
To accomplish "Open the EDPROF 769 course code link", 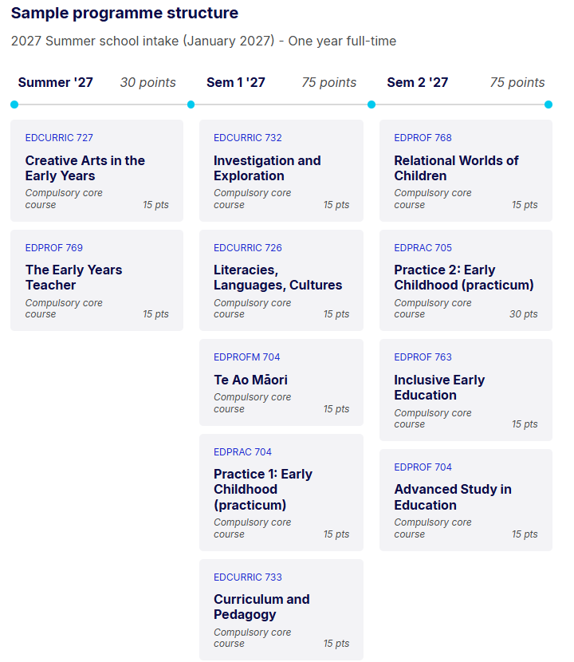I will pyautogui.click(x=53, y=248).
